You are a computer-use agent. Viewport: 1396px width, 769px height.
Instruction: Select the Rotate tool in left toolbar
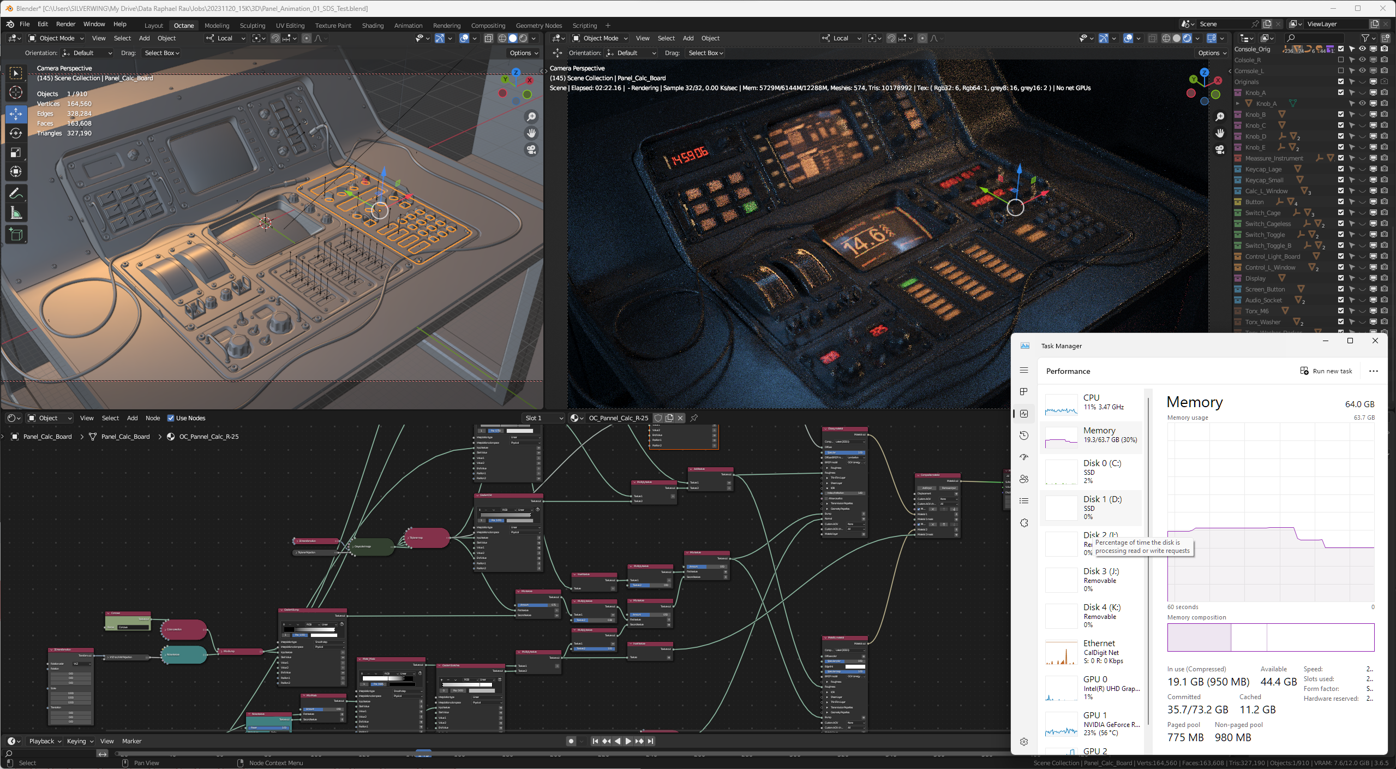click(x=16, y=133)
